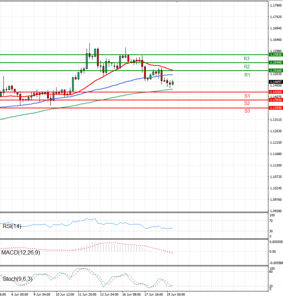Click the R3 resistance label
The width and height of the screenshot is (283, 297).
pos(247,58)
